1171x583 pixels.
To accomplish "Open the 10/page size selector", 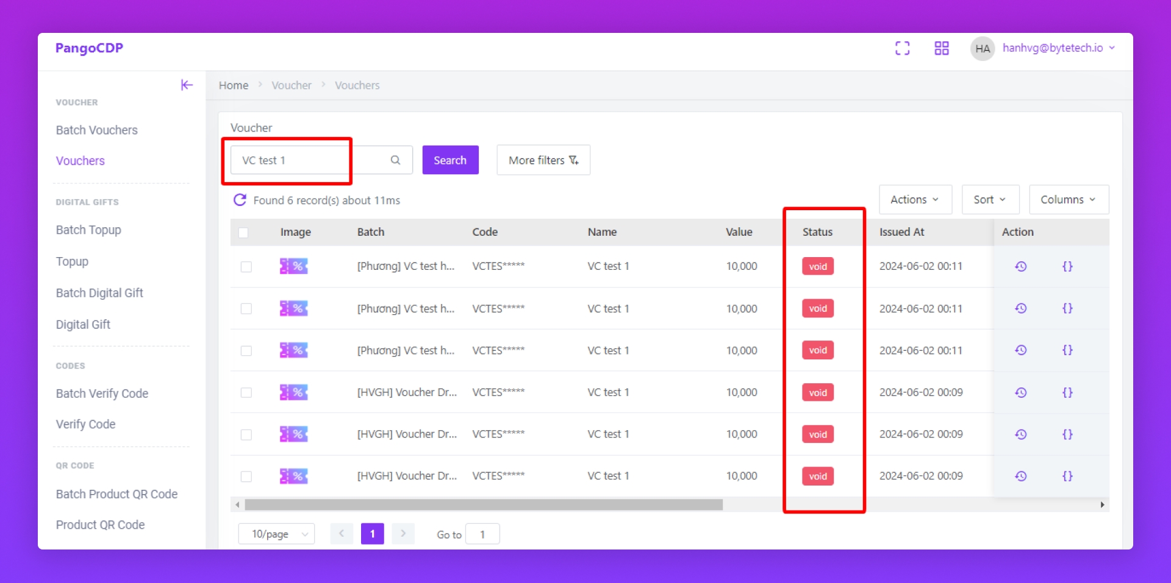I will click(x=276, y=534).
